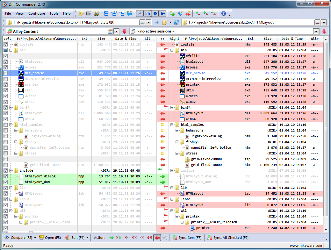Click the network folder compare toolbar icon
Image resolution: width=331 pixels, height=250 pixels.
pyautogui.click(x=96, y=13)
